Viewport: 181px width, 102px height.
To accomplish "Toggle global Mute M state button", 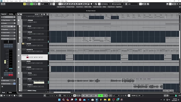I will coord(24,4).
